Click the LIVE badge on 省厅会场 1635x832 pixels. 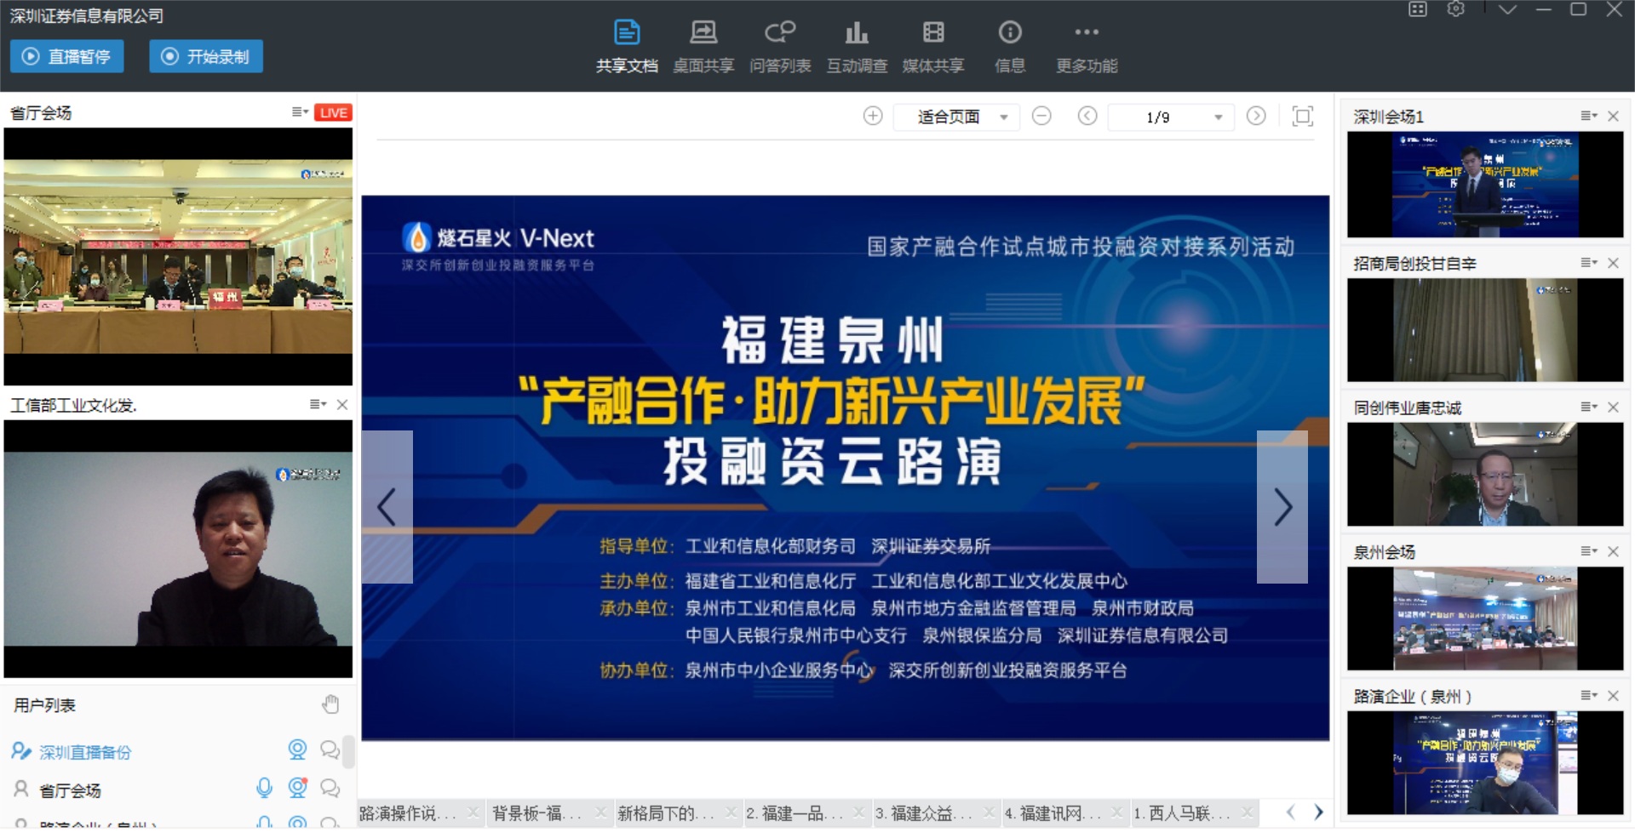pos(333,112)
